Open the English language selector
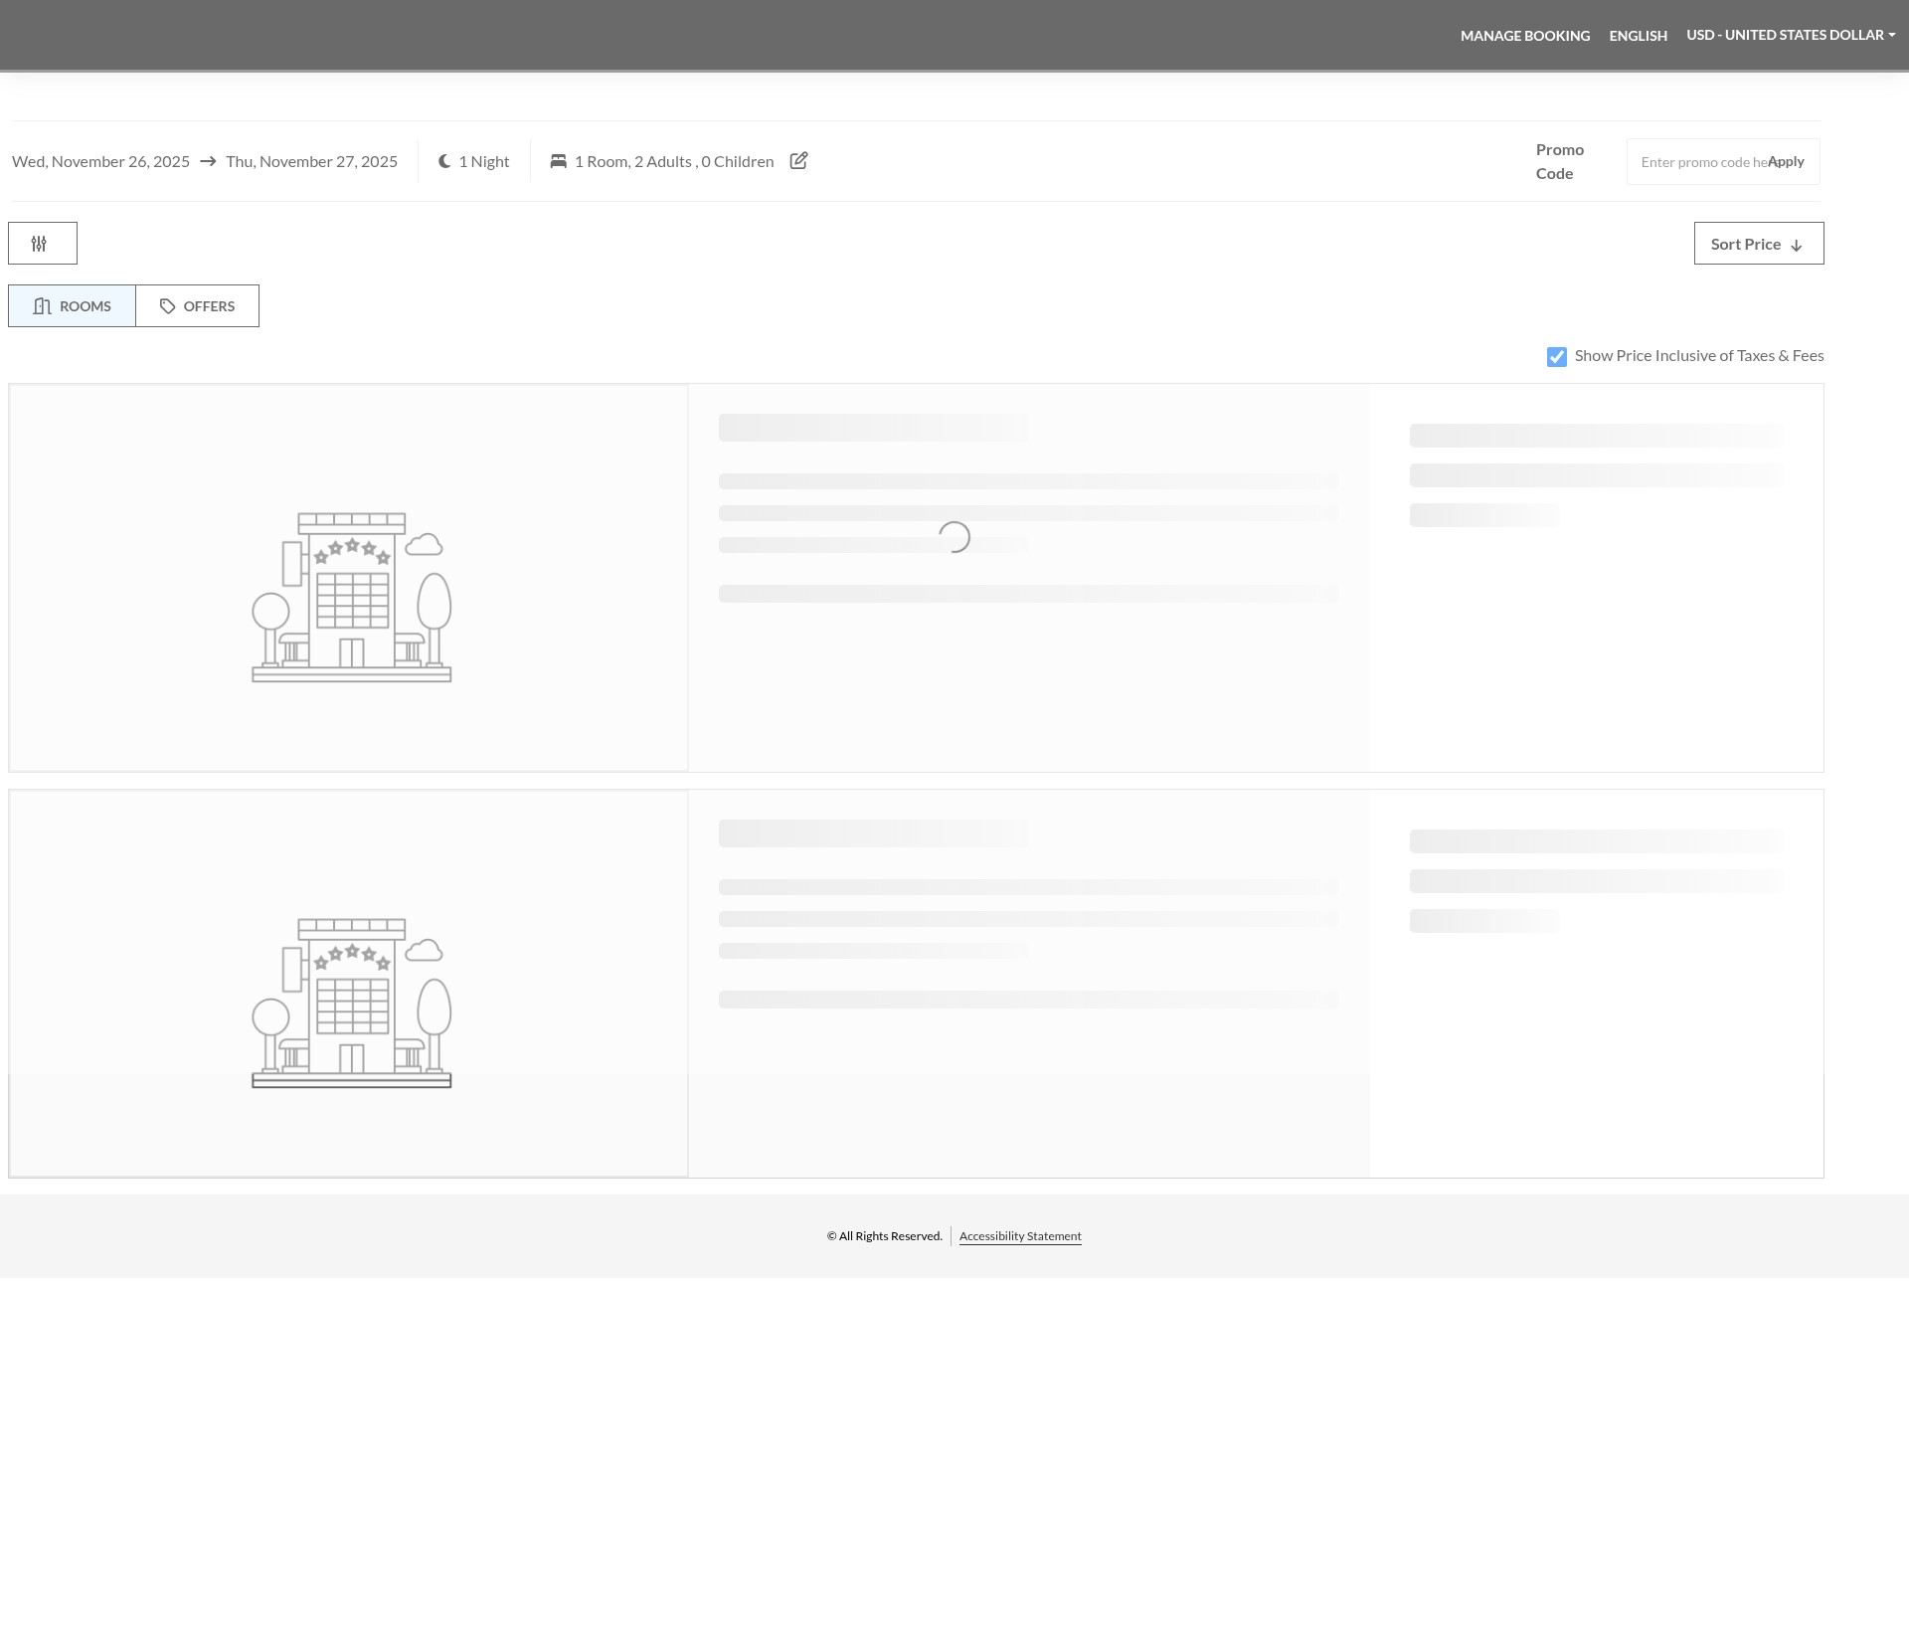 1639,36
